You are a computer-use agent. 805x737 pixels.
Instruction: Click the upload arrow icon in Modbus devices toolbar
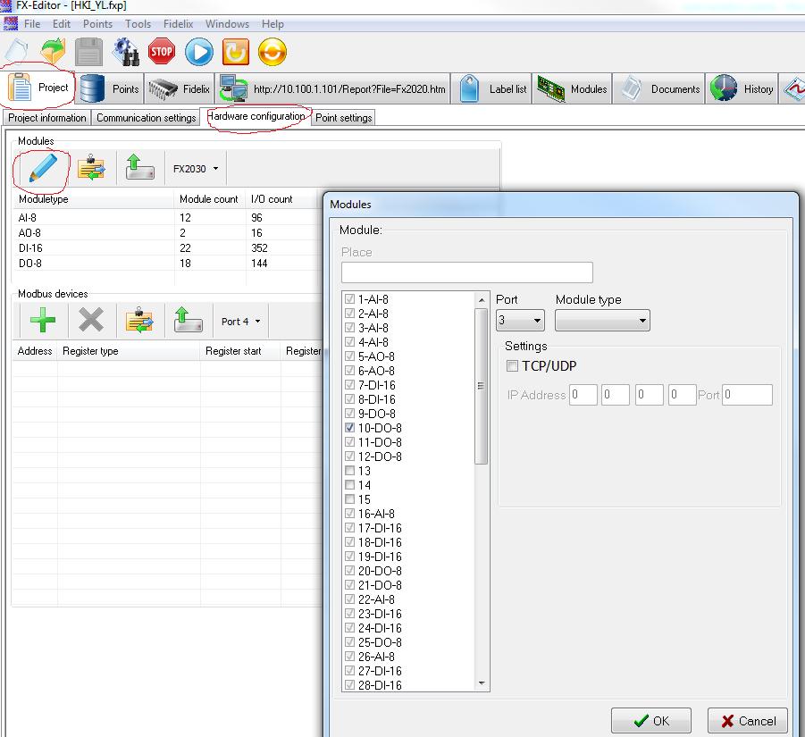(188, 320)
